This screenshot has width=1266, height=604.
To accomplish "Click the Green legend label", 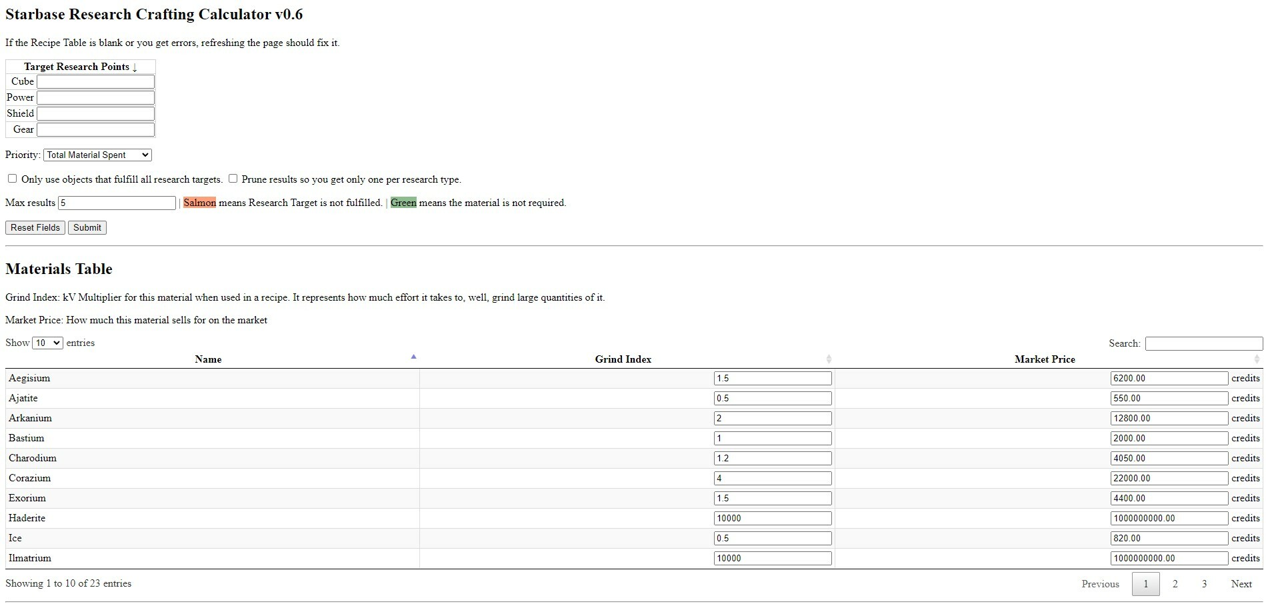I will click(403, 203).
